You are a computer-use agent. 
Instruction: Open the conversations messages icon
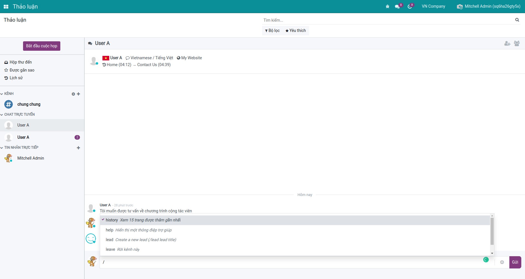tap(397, 7)
